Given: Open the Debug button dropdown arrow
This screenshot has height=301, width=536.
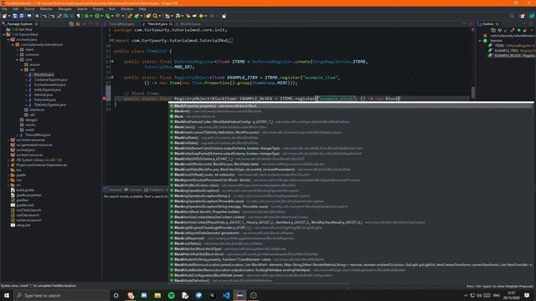Looking at the screenshot, I should [91, 16].
